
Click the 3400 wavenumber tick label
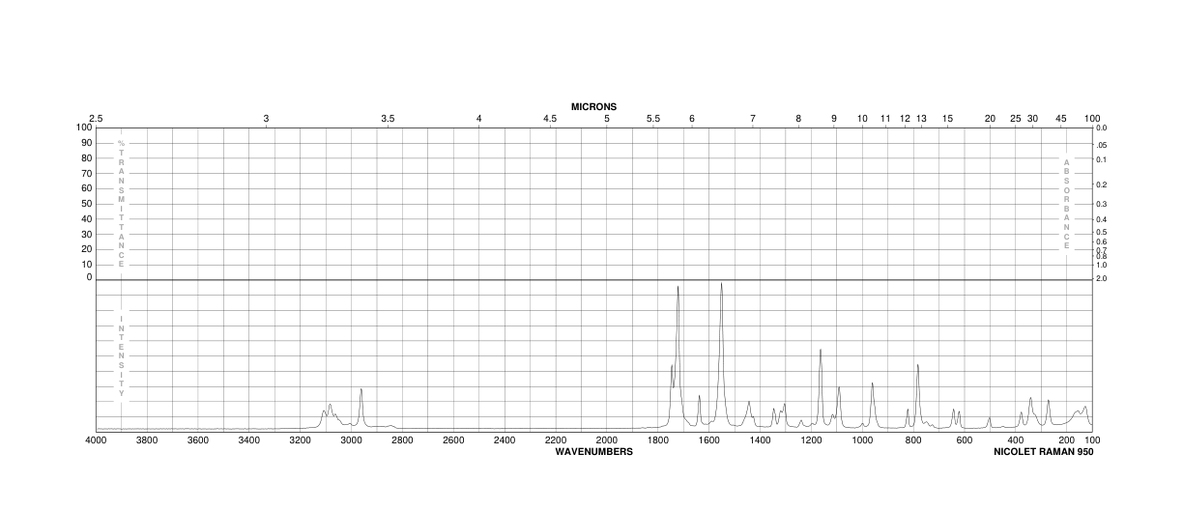click(249, 440)
